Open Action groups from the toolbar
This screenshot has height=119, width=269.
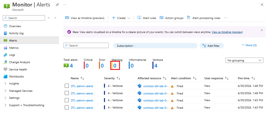coord(171,18)
